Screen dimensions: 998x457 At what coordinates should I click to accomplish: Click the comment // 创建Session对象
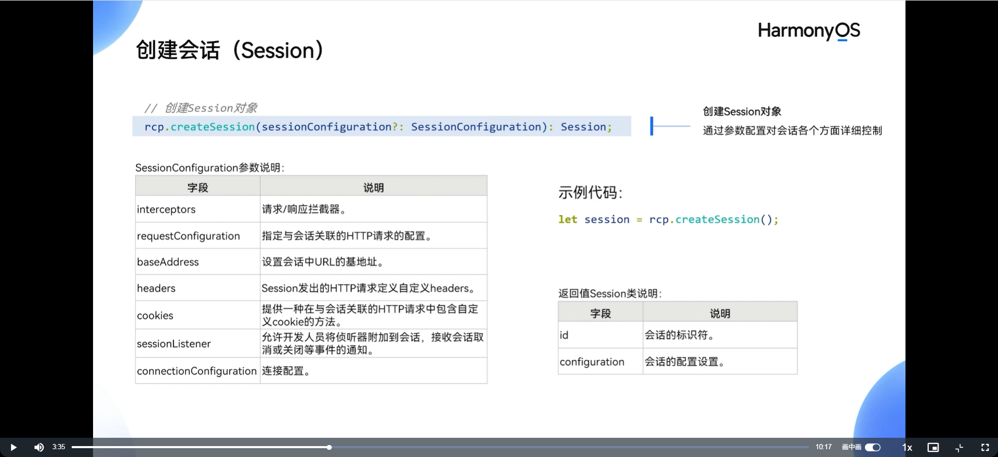tap(201, 108)
